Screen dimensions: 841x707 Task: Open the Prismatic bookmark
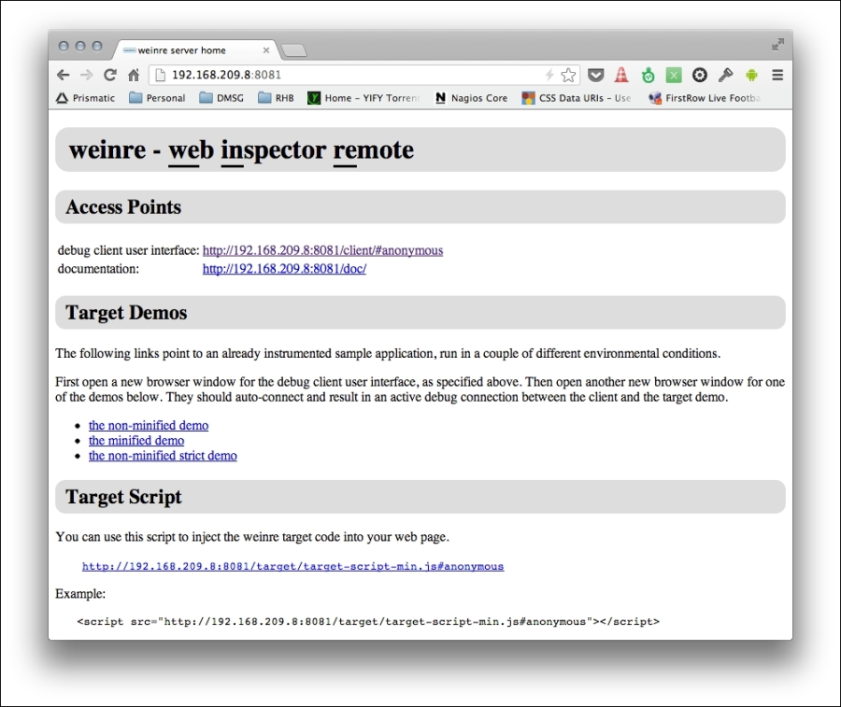pos(86,98)
